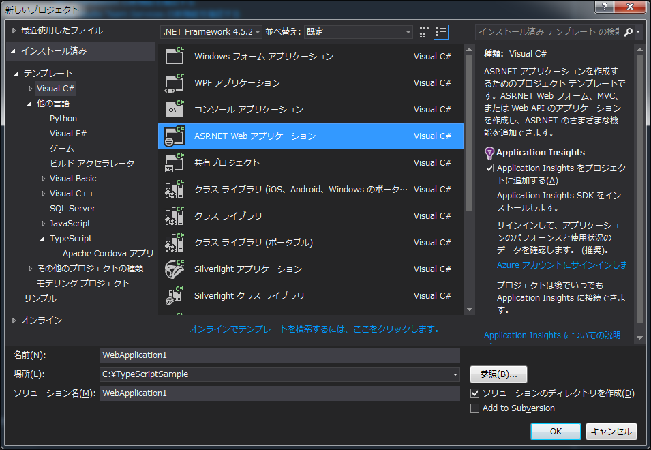651x450 pixels.
Task: Click the コンソール アプリケーション template icon
Action: point(175,110)
